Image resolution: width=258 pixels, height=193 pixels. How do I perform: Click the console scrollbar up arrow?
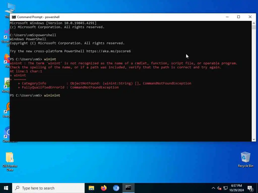pos(254,23)
